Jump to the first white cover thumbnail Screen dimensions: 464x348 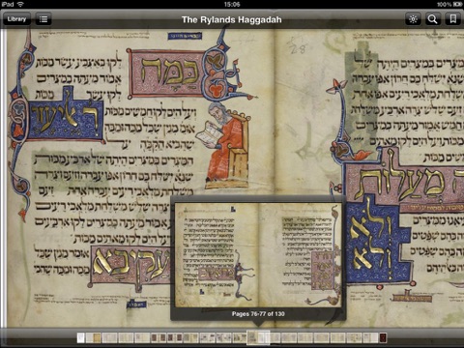[x=81, y=337]
